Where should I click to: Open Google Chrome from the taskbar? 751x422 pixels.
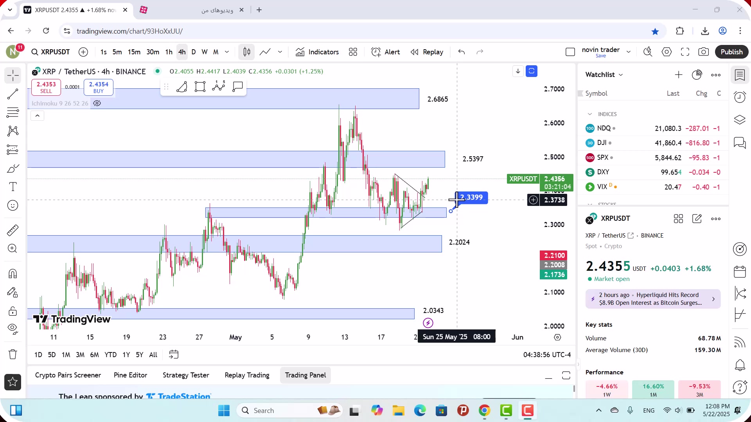click(484, 411)
